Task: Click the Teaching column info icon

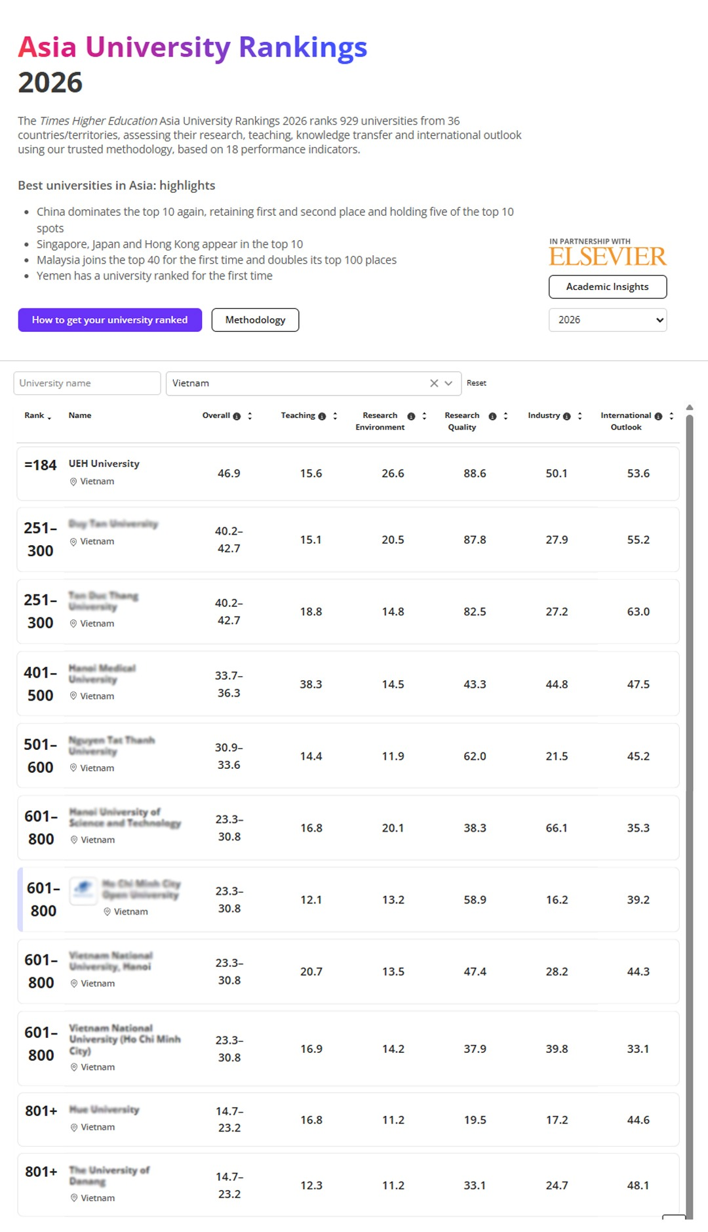Action: pos(322,417)
